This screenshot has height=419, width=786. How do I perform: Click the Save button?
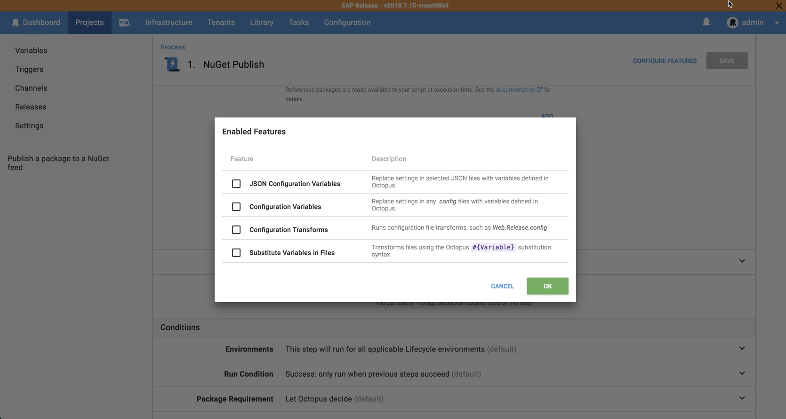[x=727, y=61]
